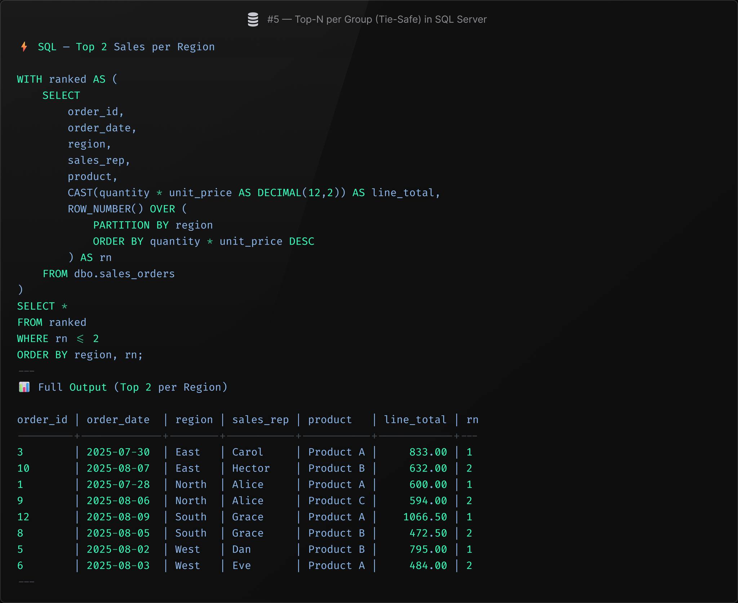Click the database stack icon in the title
Image resolution: width=738 pixels, height=603 pixels.
253,19
